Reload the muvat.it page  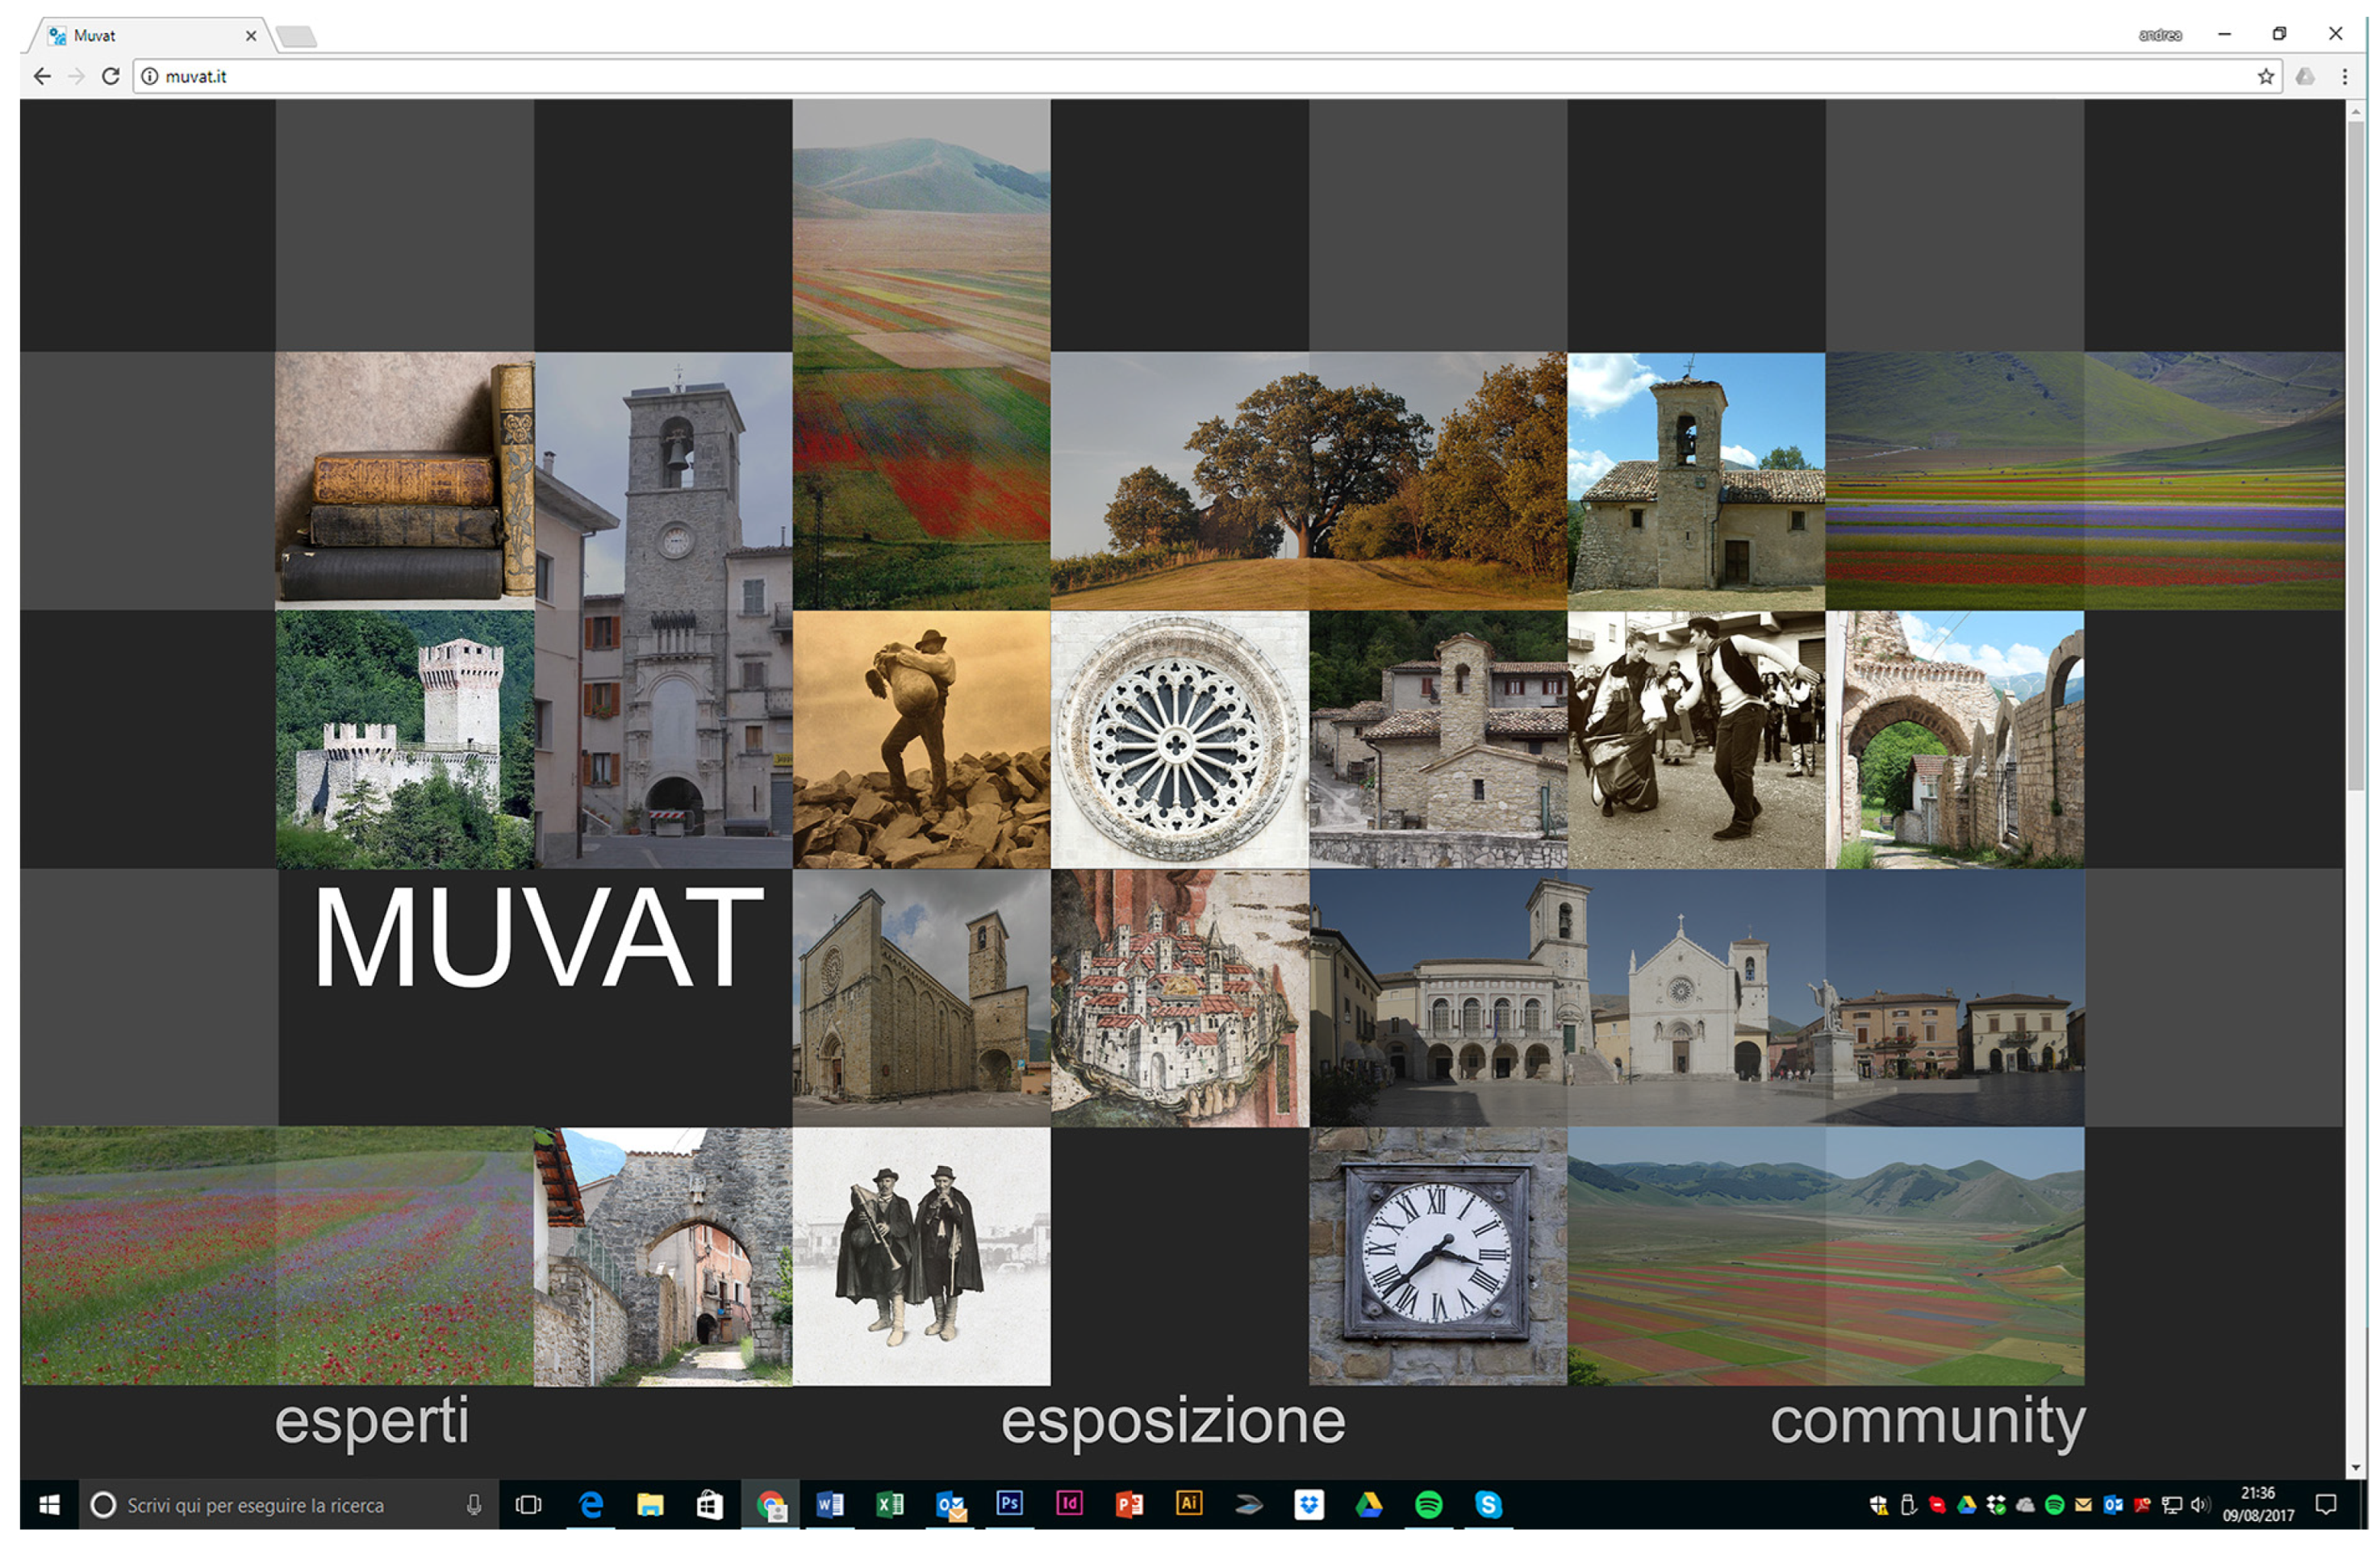point(111,76)
